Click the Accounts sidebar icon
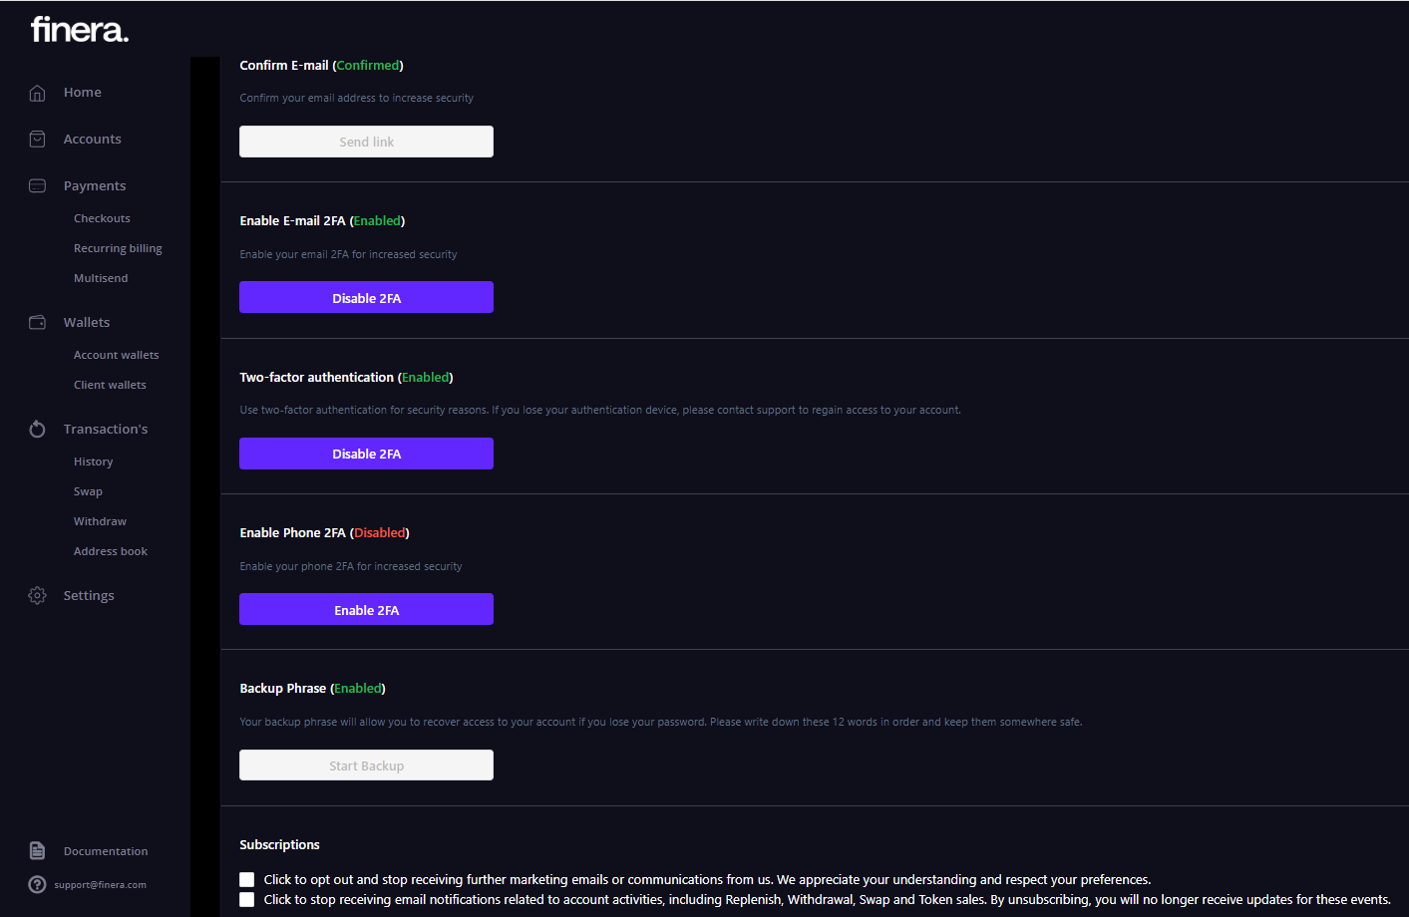The height and width of the screenshot is (917, 1409). (38, 140)
